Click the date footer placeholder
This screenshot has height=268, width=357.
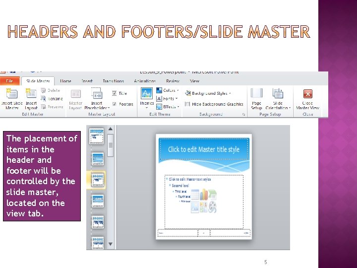pos(178,233)
